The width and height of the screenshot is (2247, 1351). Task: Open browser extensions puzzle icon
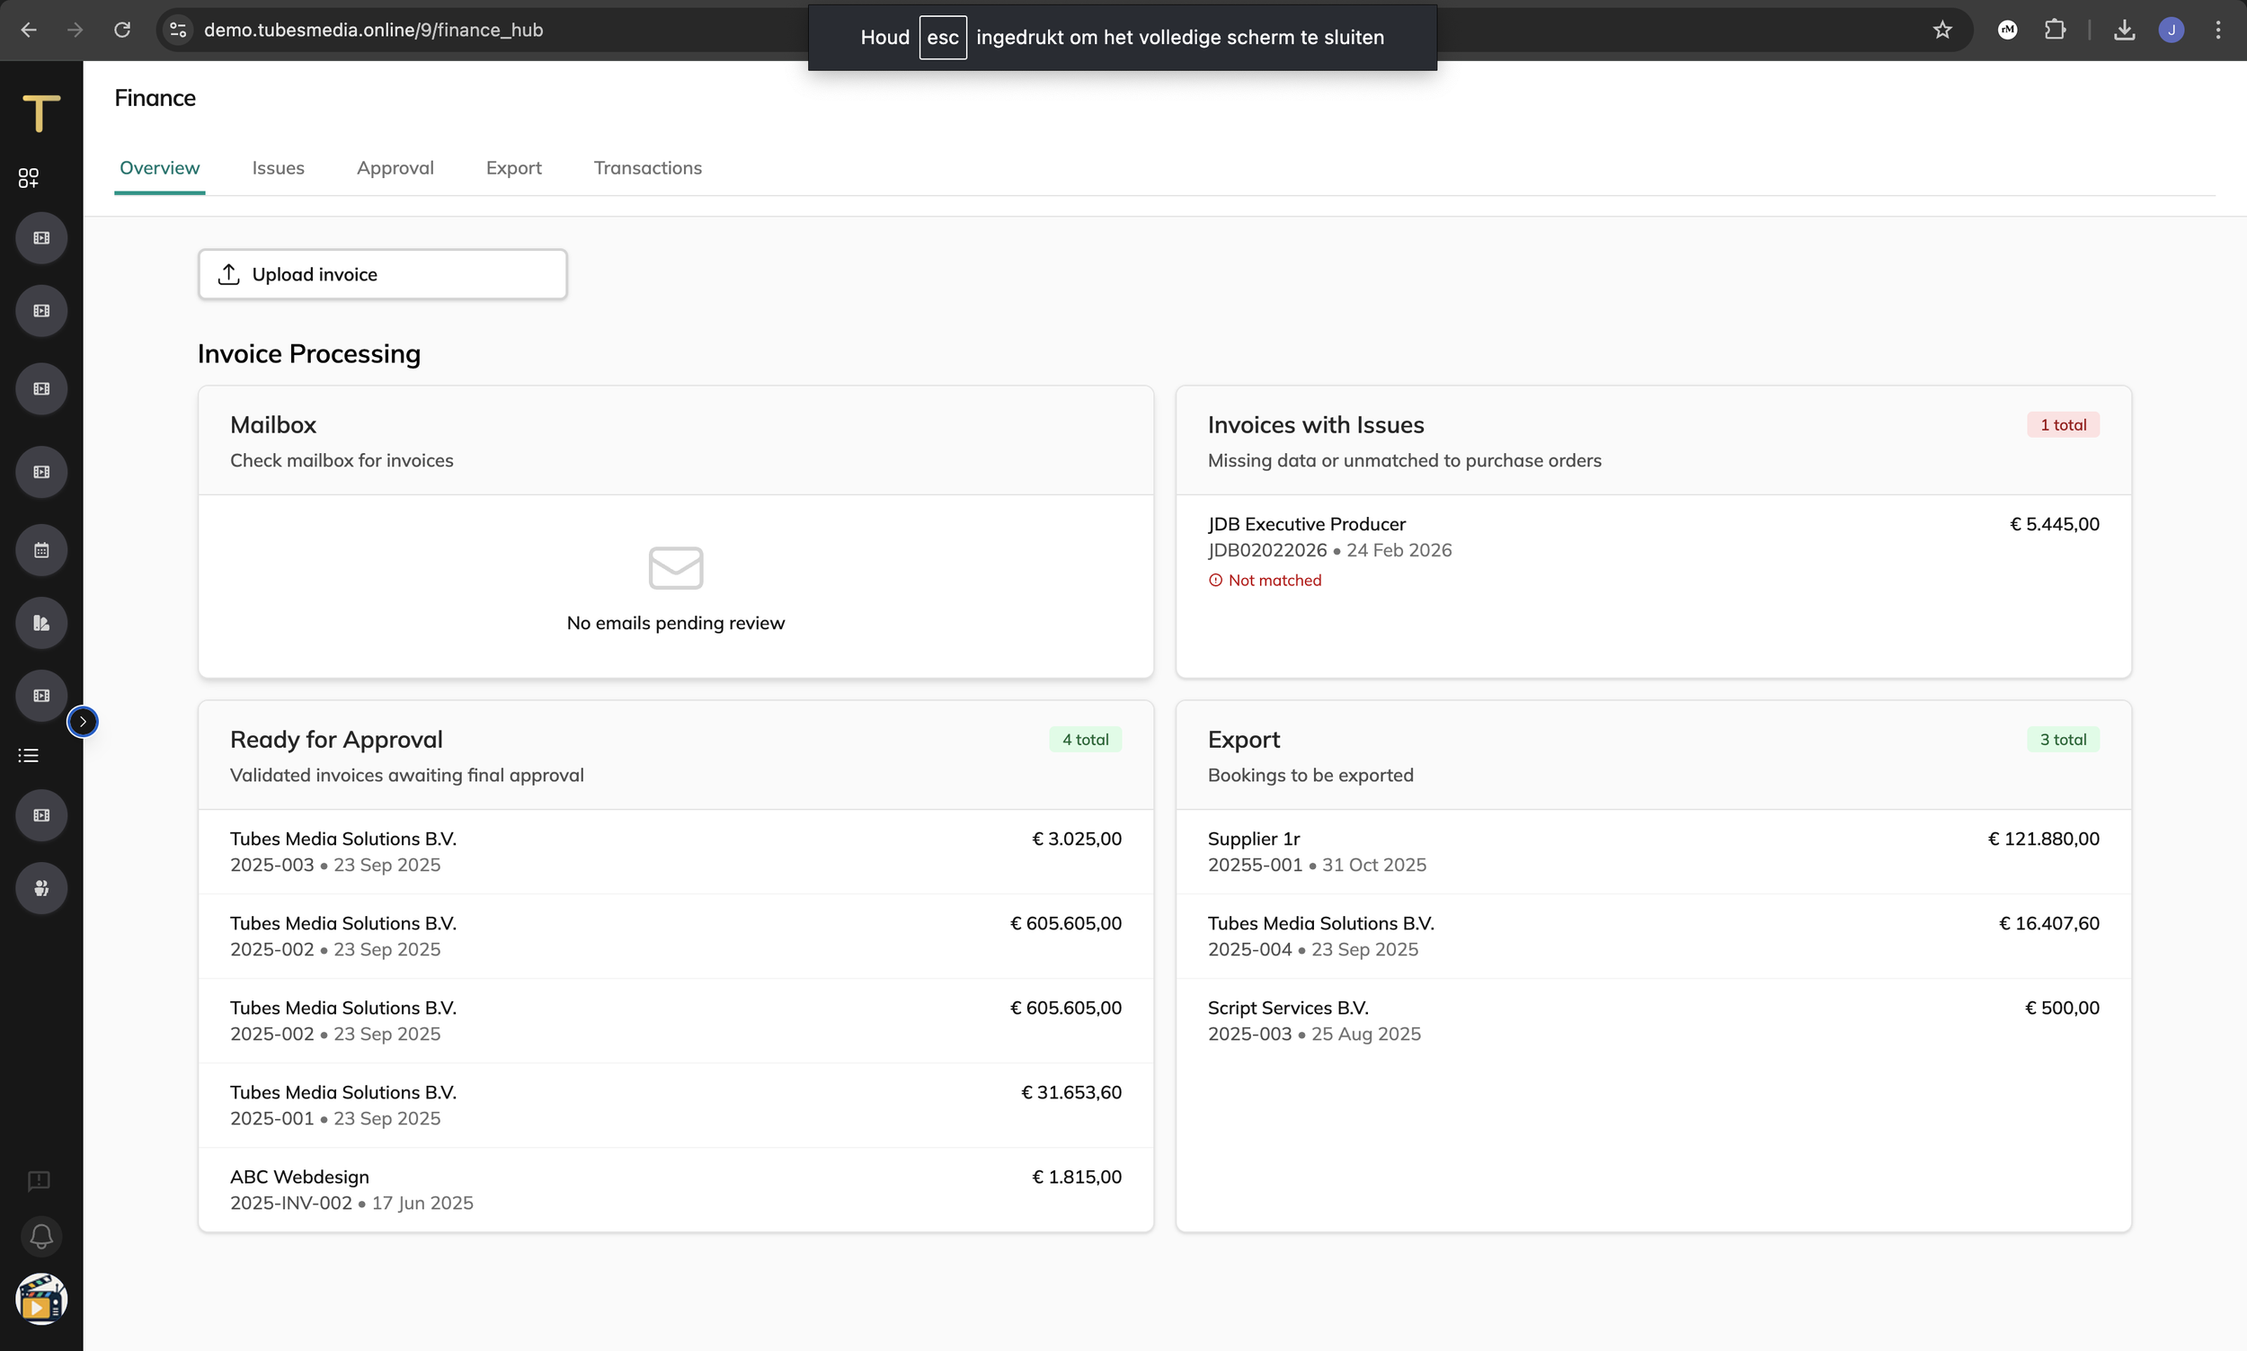pyautogui.click(x=2055, y=30)
